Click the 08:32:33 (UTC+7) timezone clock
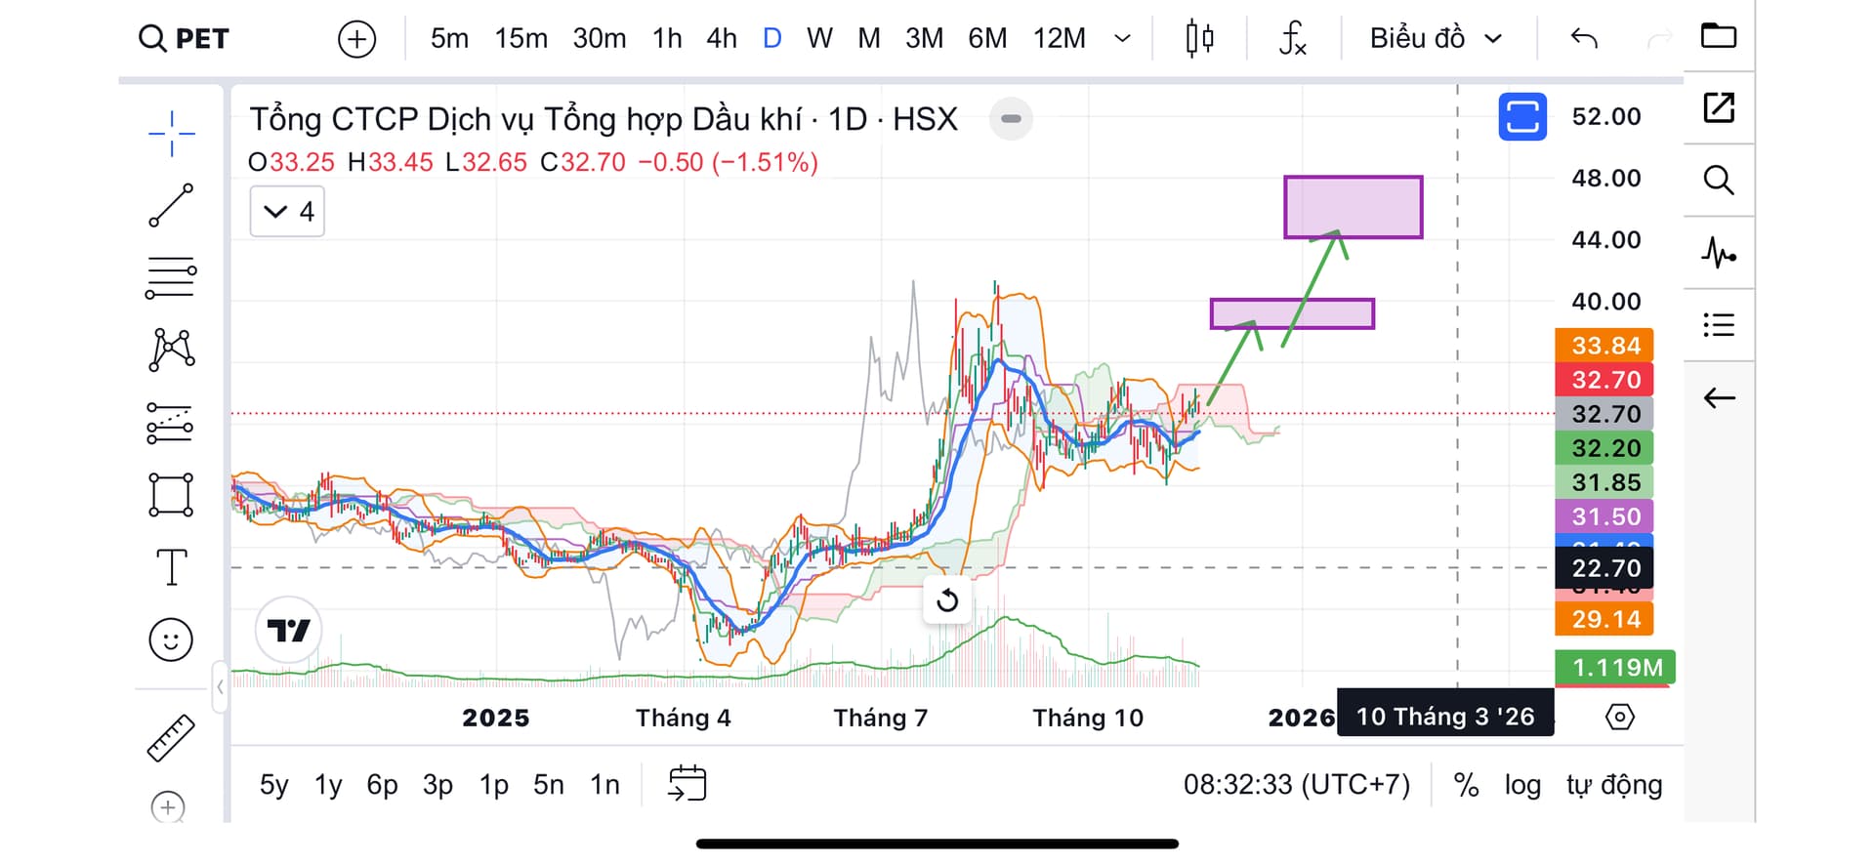1875x865 pixels. (1297, 785)
